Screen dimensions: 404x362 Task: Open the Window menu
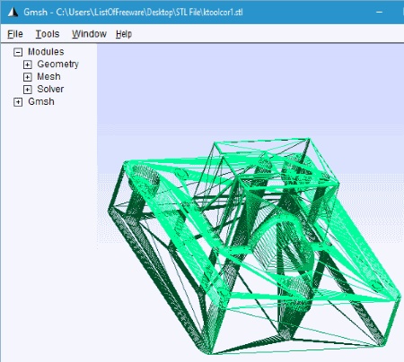point(89,34)
